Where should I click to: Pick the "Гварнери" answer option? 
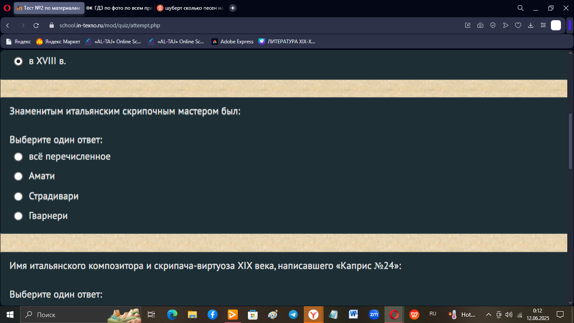click(18, 216)
